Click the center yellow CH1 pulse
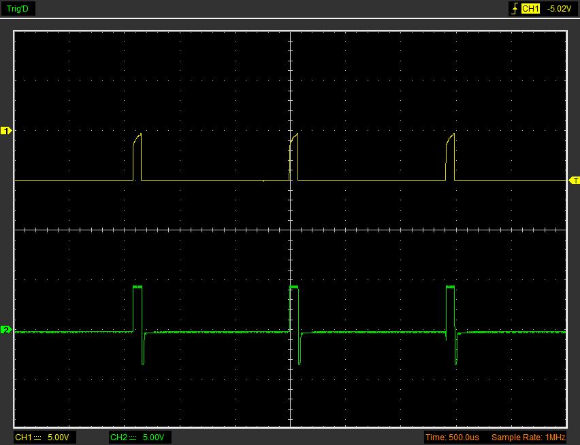The image size is (580, 445). (x=294, y=158)
